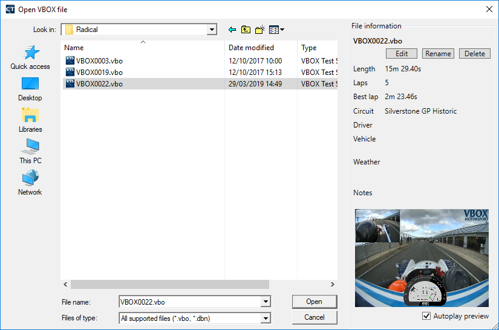
Task: Open Libraries location
Action: click(30, 120)
